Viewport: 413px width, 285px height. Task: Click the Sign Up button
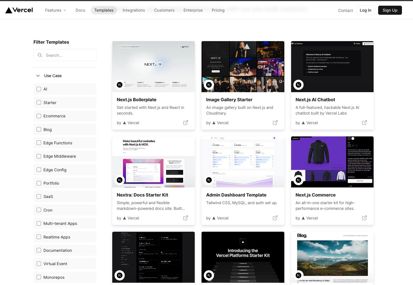tap(390, 10)
